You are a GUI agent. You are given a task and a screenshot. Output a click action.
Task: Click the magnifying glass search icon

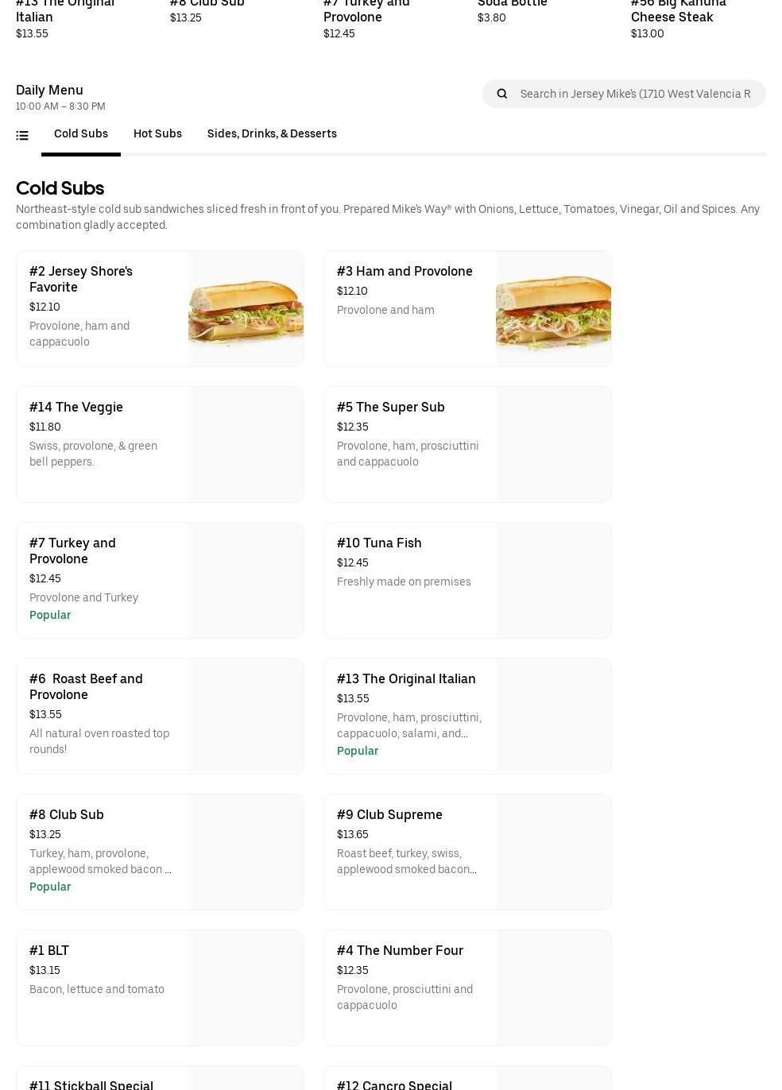coord(502,94)
